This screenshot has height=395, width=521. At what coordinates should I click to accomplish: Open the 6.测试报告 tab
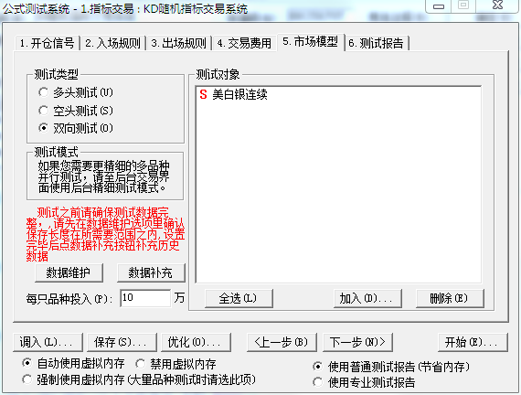point(377,43)
